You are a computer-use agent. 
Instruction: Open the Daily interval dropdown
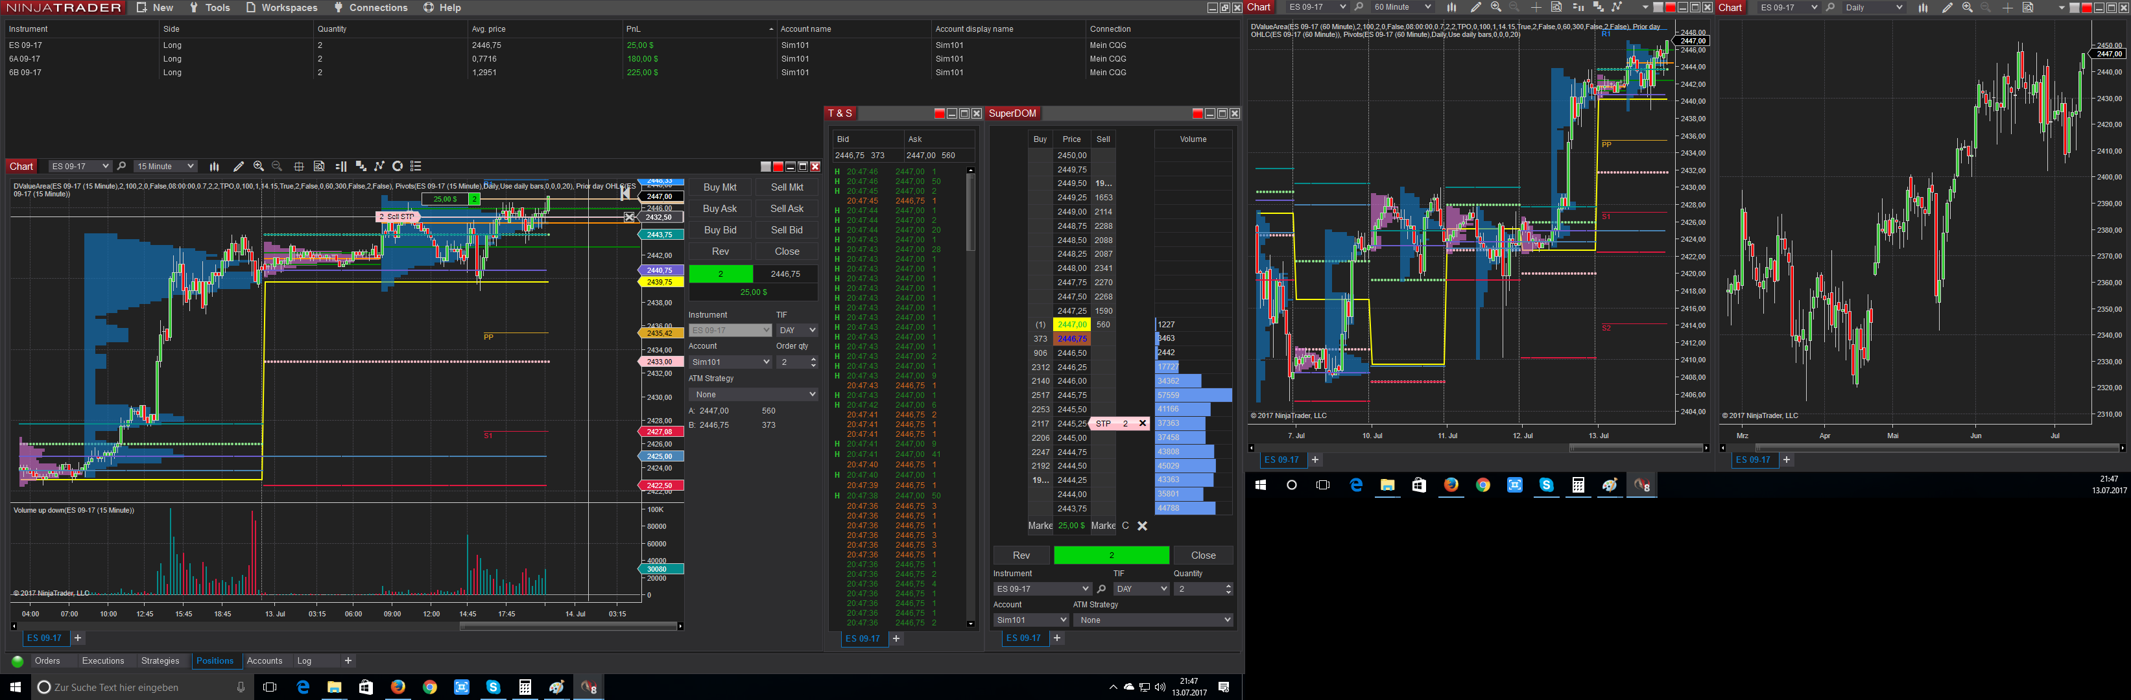tap(1874, 7)
